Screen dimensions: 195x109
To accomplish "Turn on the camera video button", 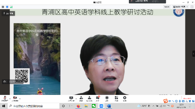I will click(x=15, y=99).
